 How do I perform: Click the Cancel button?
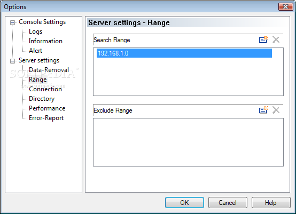228,203
